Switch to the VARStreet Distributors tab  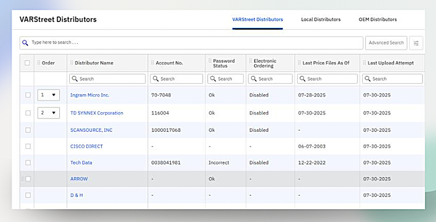[x=258, y=19]
